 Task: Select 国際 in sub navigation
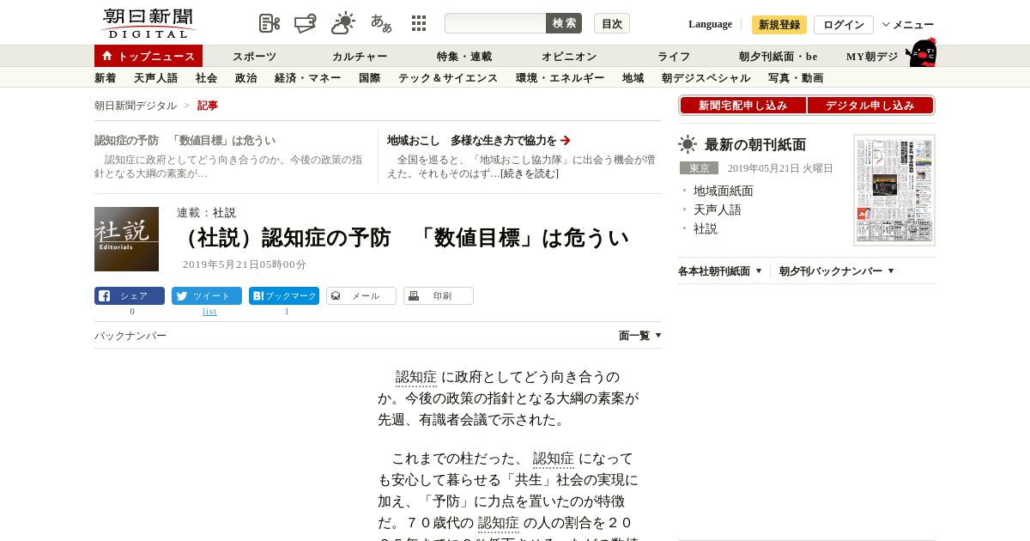coord(370,78)
